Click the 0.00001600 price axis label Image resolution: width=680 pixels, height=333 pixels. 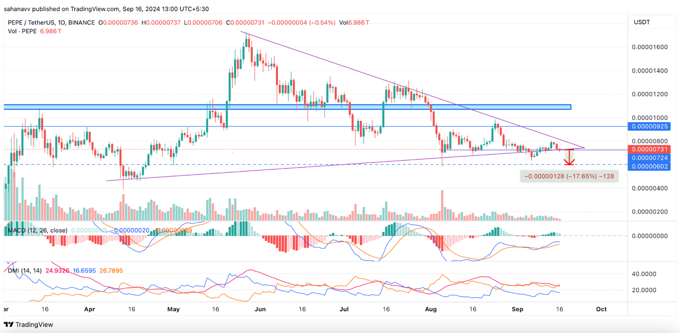pyautogui.click(x=649, y=47)
